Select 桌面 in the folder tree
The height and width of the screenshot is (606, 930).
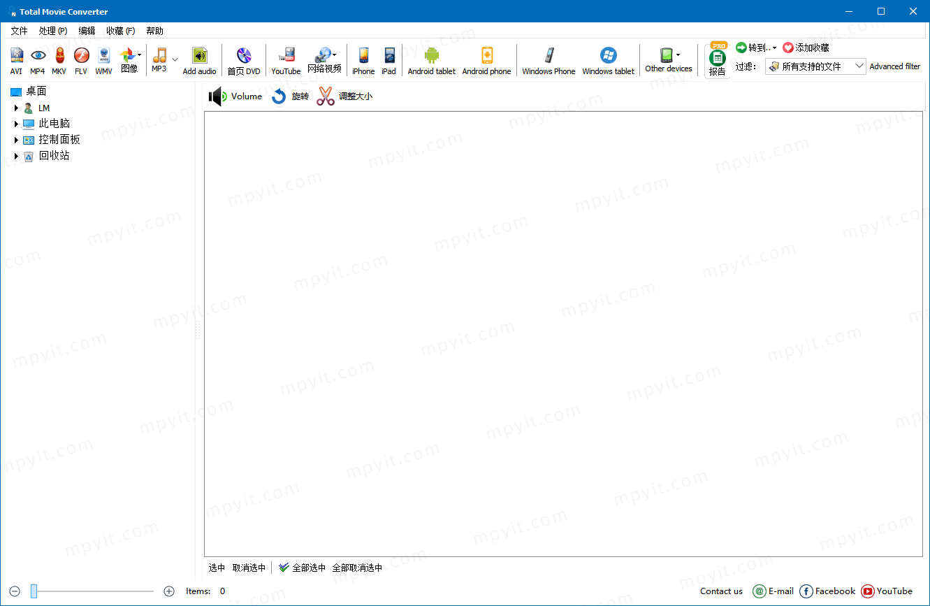29,92
